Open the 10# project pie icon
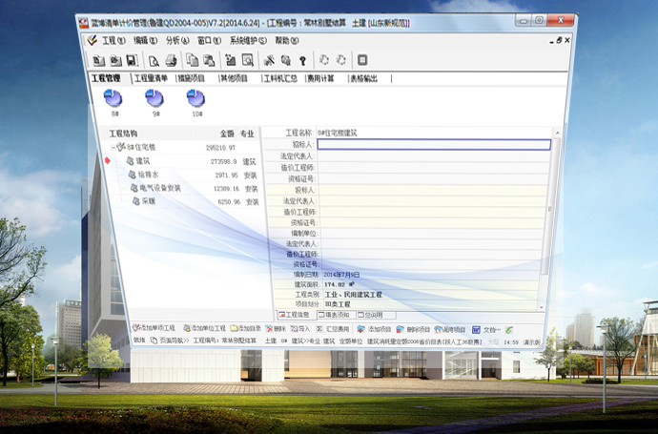658x434 pixels. point(195,99)
